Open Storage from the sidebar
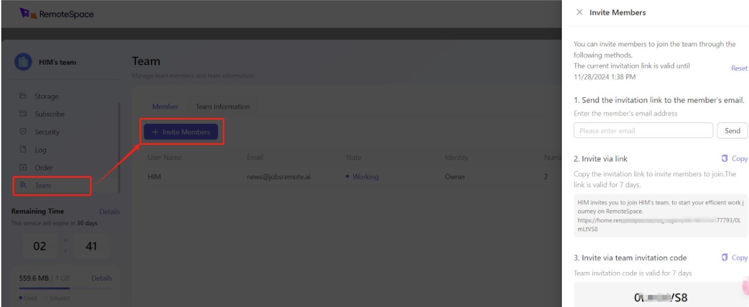Image resolution: width=749 pixels, height=307 pixels. click(46, 96)
